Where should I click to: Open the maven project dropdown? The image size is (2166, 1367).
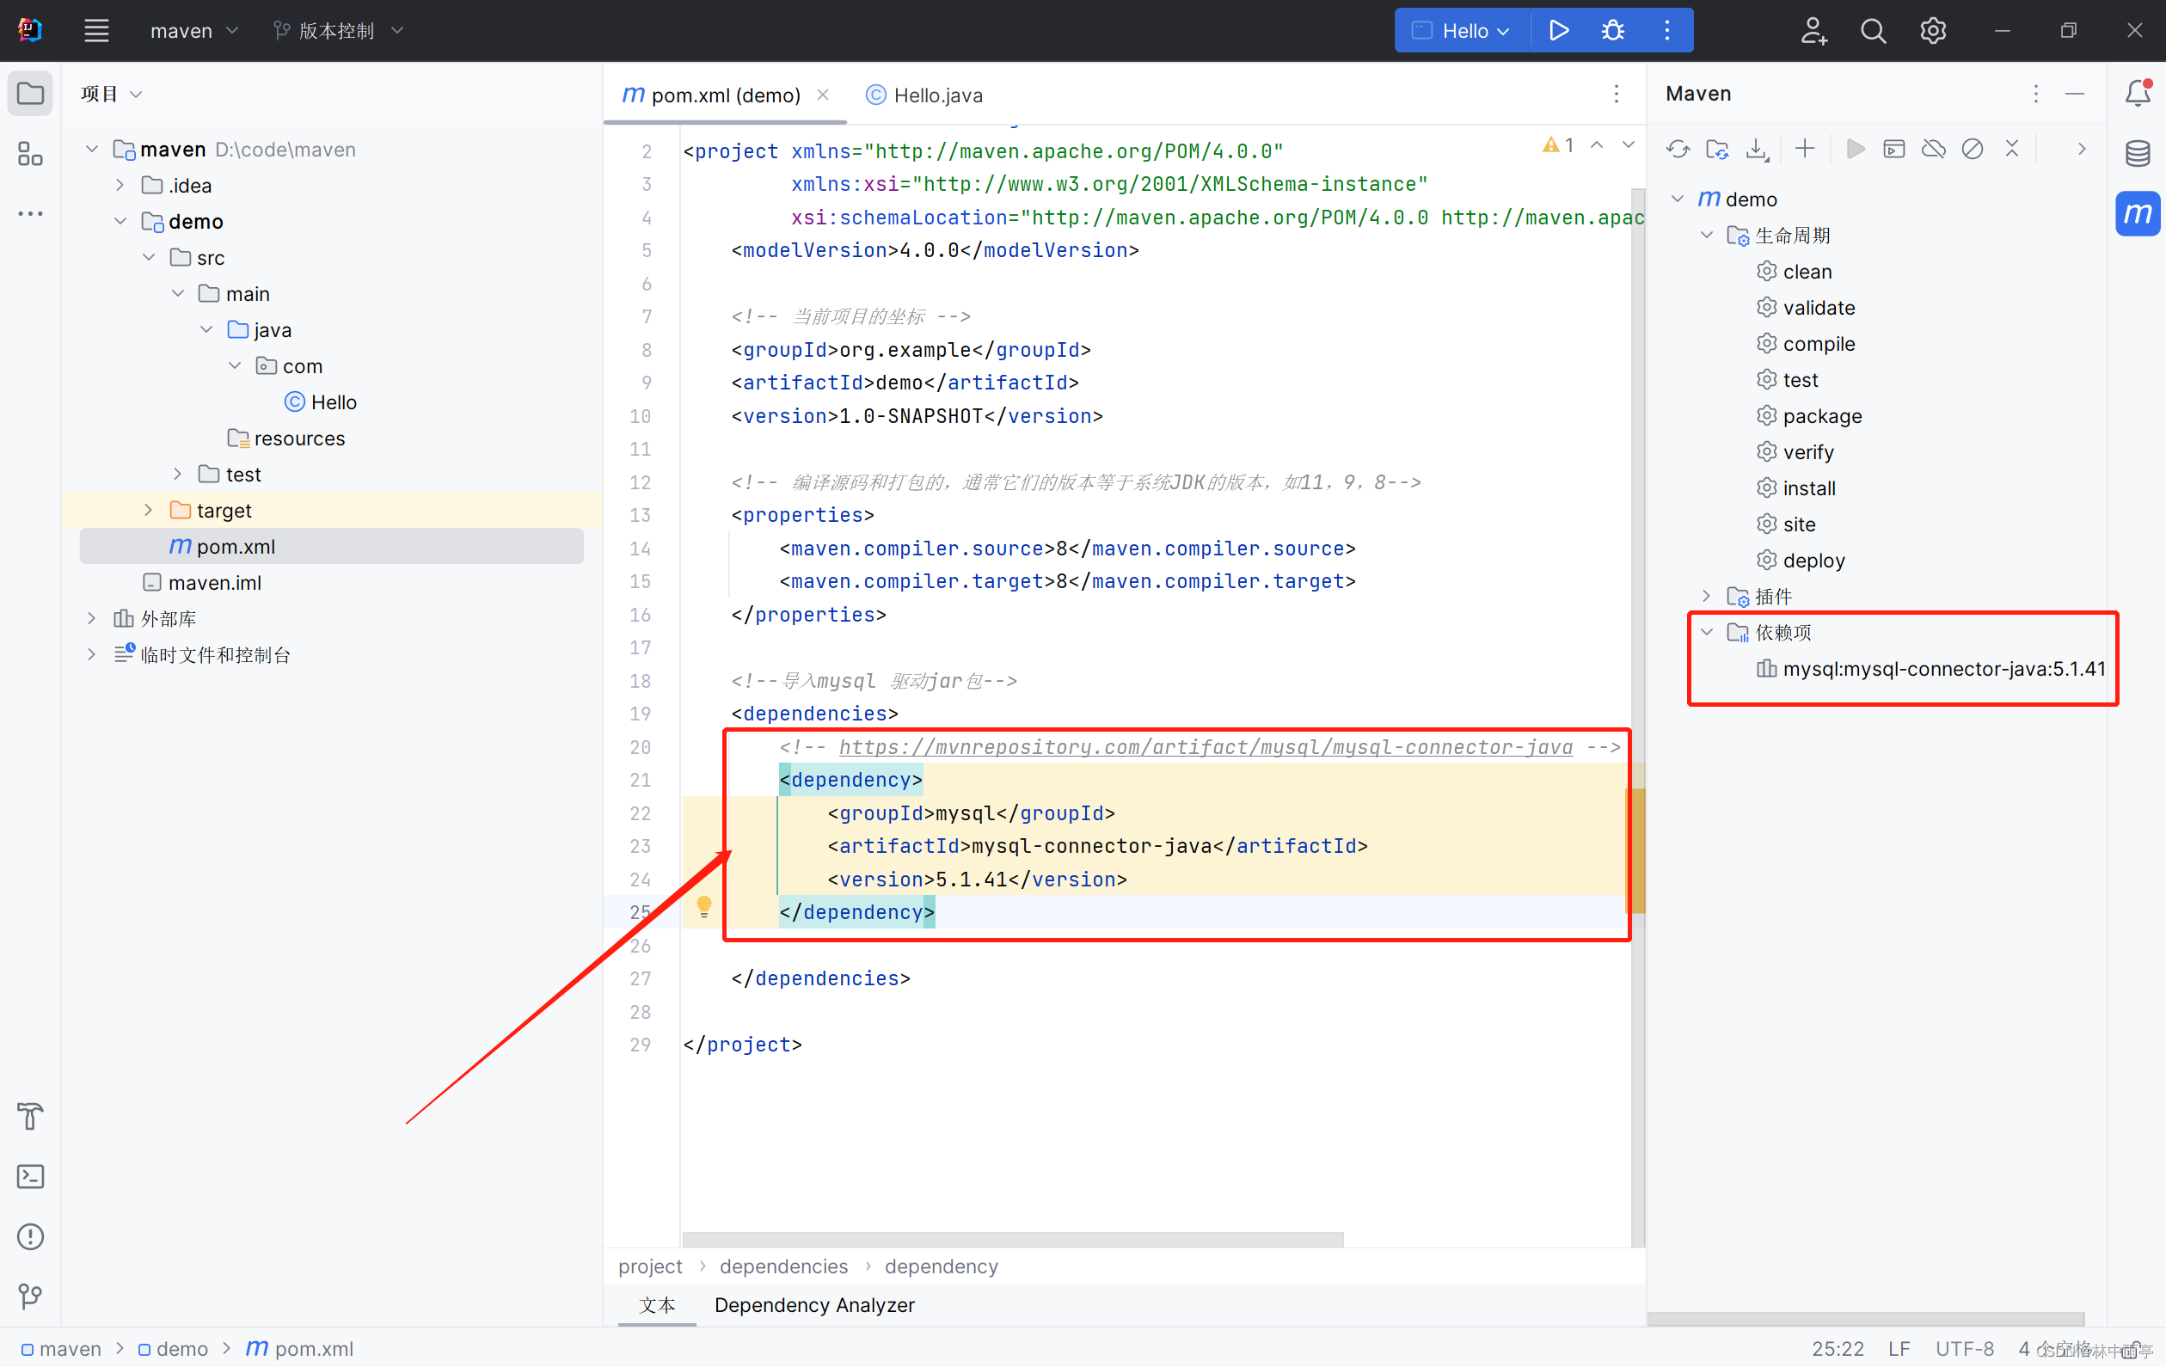pyautogui.click(x=193, y=31)
